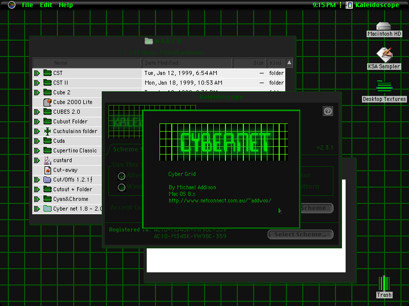This screenshot has height=306, width=409.
Task: Toggle the sort order arrow in list header
Action: point(289,63)
